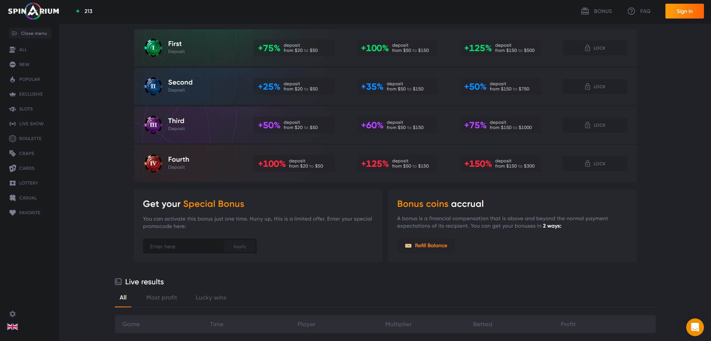Image resolution: width=711 pixels, height=341 pixels.
Task: Open the LOTTERY category
Action: point(24,183)
